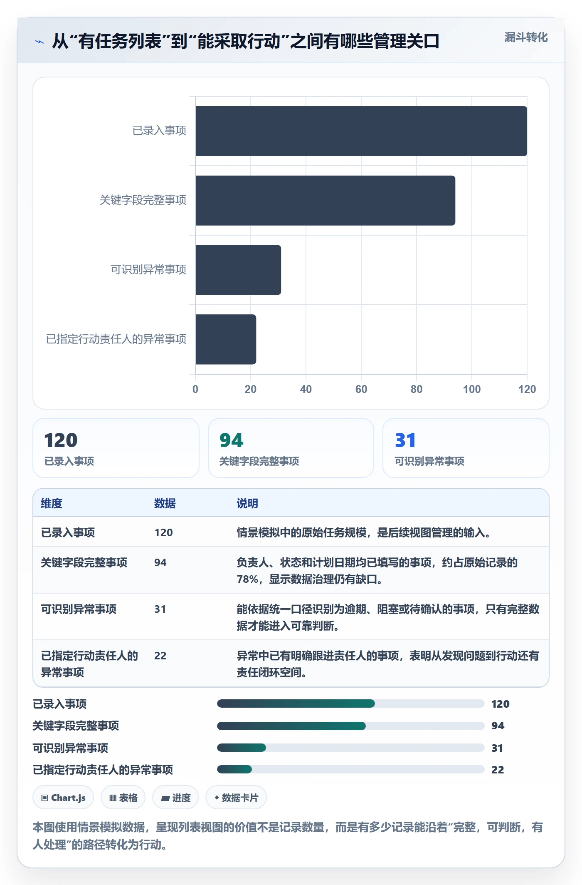This screenshot has width=582, height=885.
Task: Click the progress bar for 已指定行动责任人的异常事项
Action: point(351,769)
